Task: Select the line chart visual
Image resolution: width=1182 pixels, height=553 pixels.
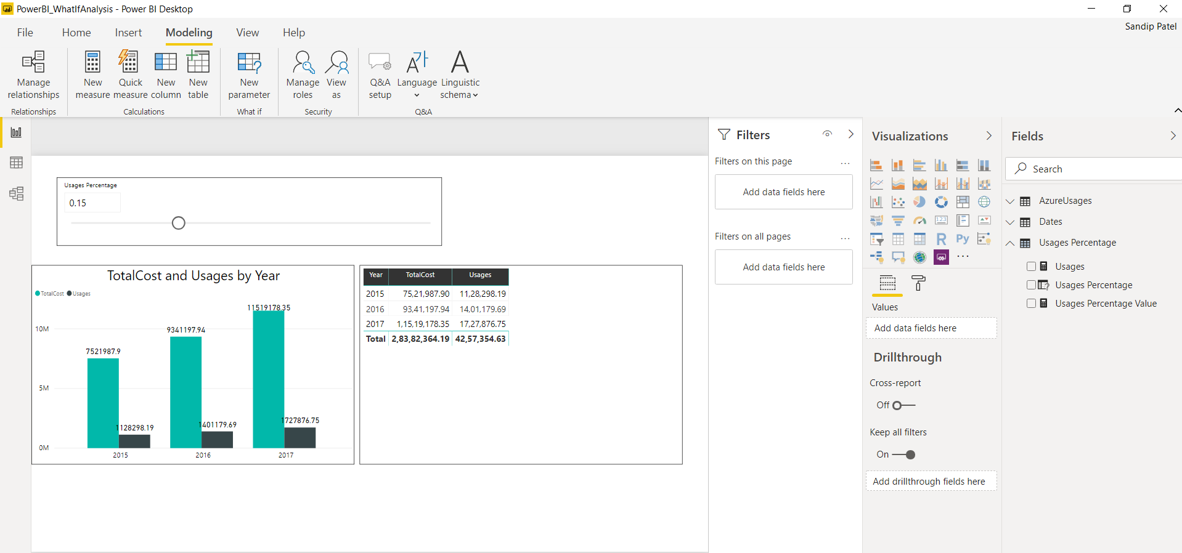Action: coord(876,184)
